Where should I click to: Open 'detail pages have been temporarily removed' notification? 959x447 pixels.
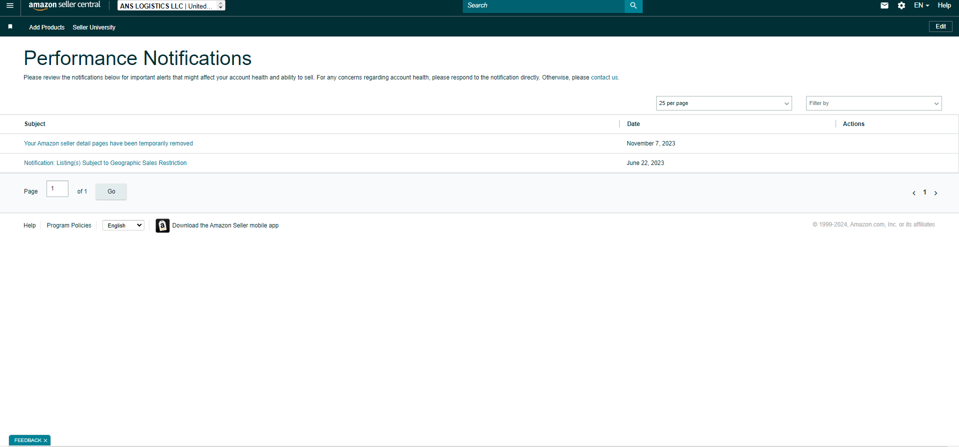pos(108,143)
